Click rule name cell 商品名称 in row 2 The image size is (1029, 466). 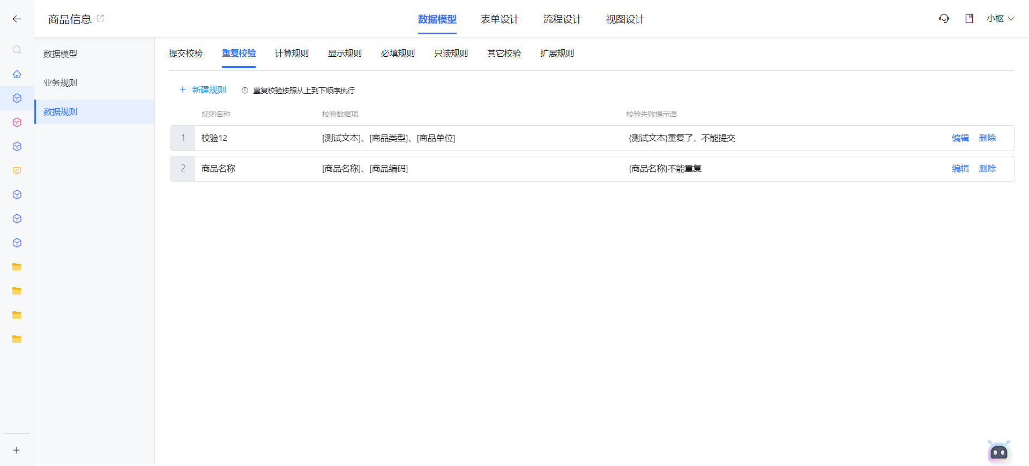coord(218,169)
